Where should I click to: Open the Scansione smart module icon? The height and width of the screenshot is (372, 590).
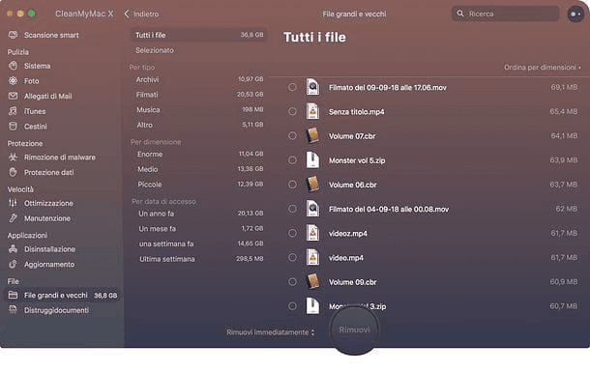point(14,35)
